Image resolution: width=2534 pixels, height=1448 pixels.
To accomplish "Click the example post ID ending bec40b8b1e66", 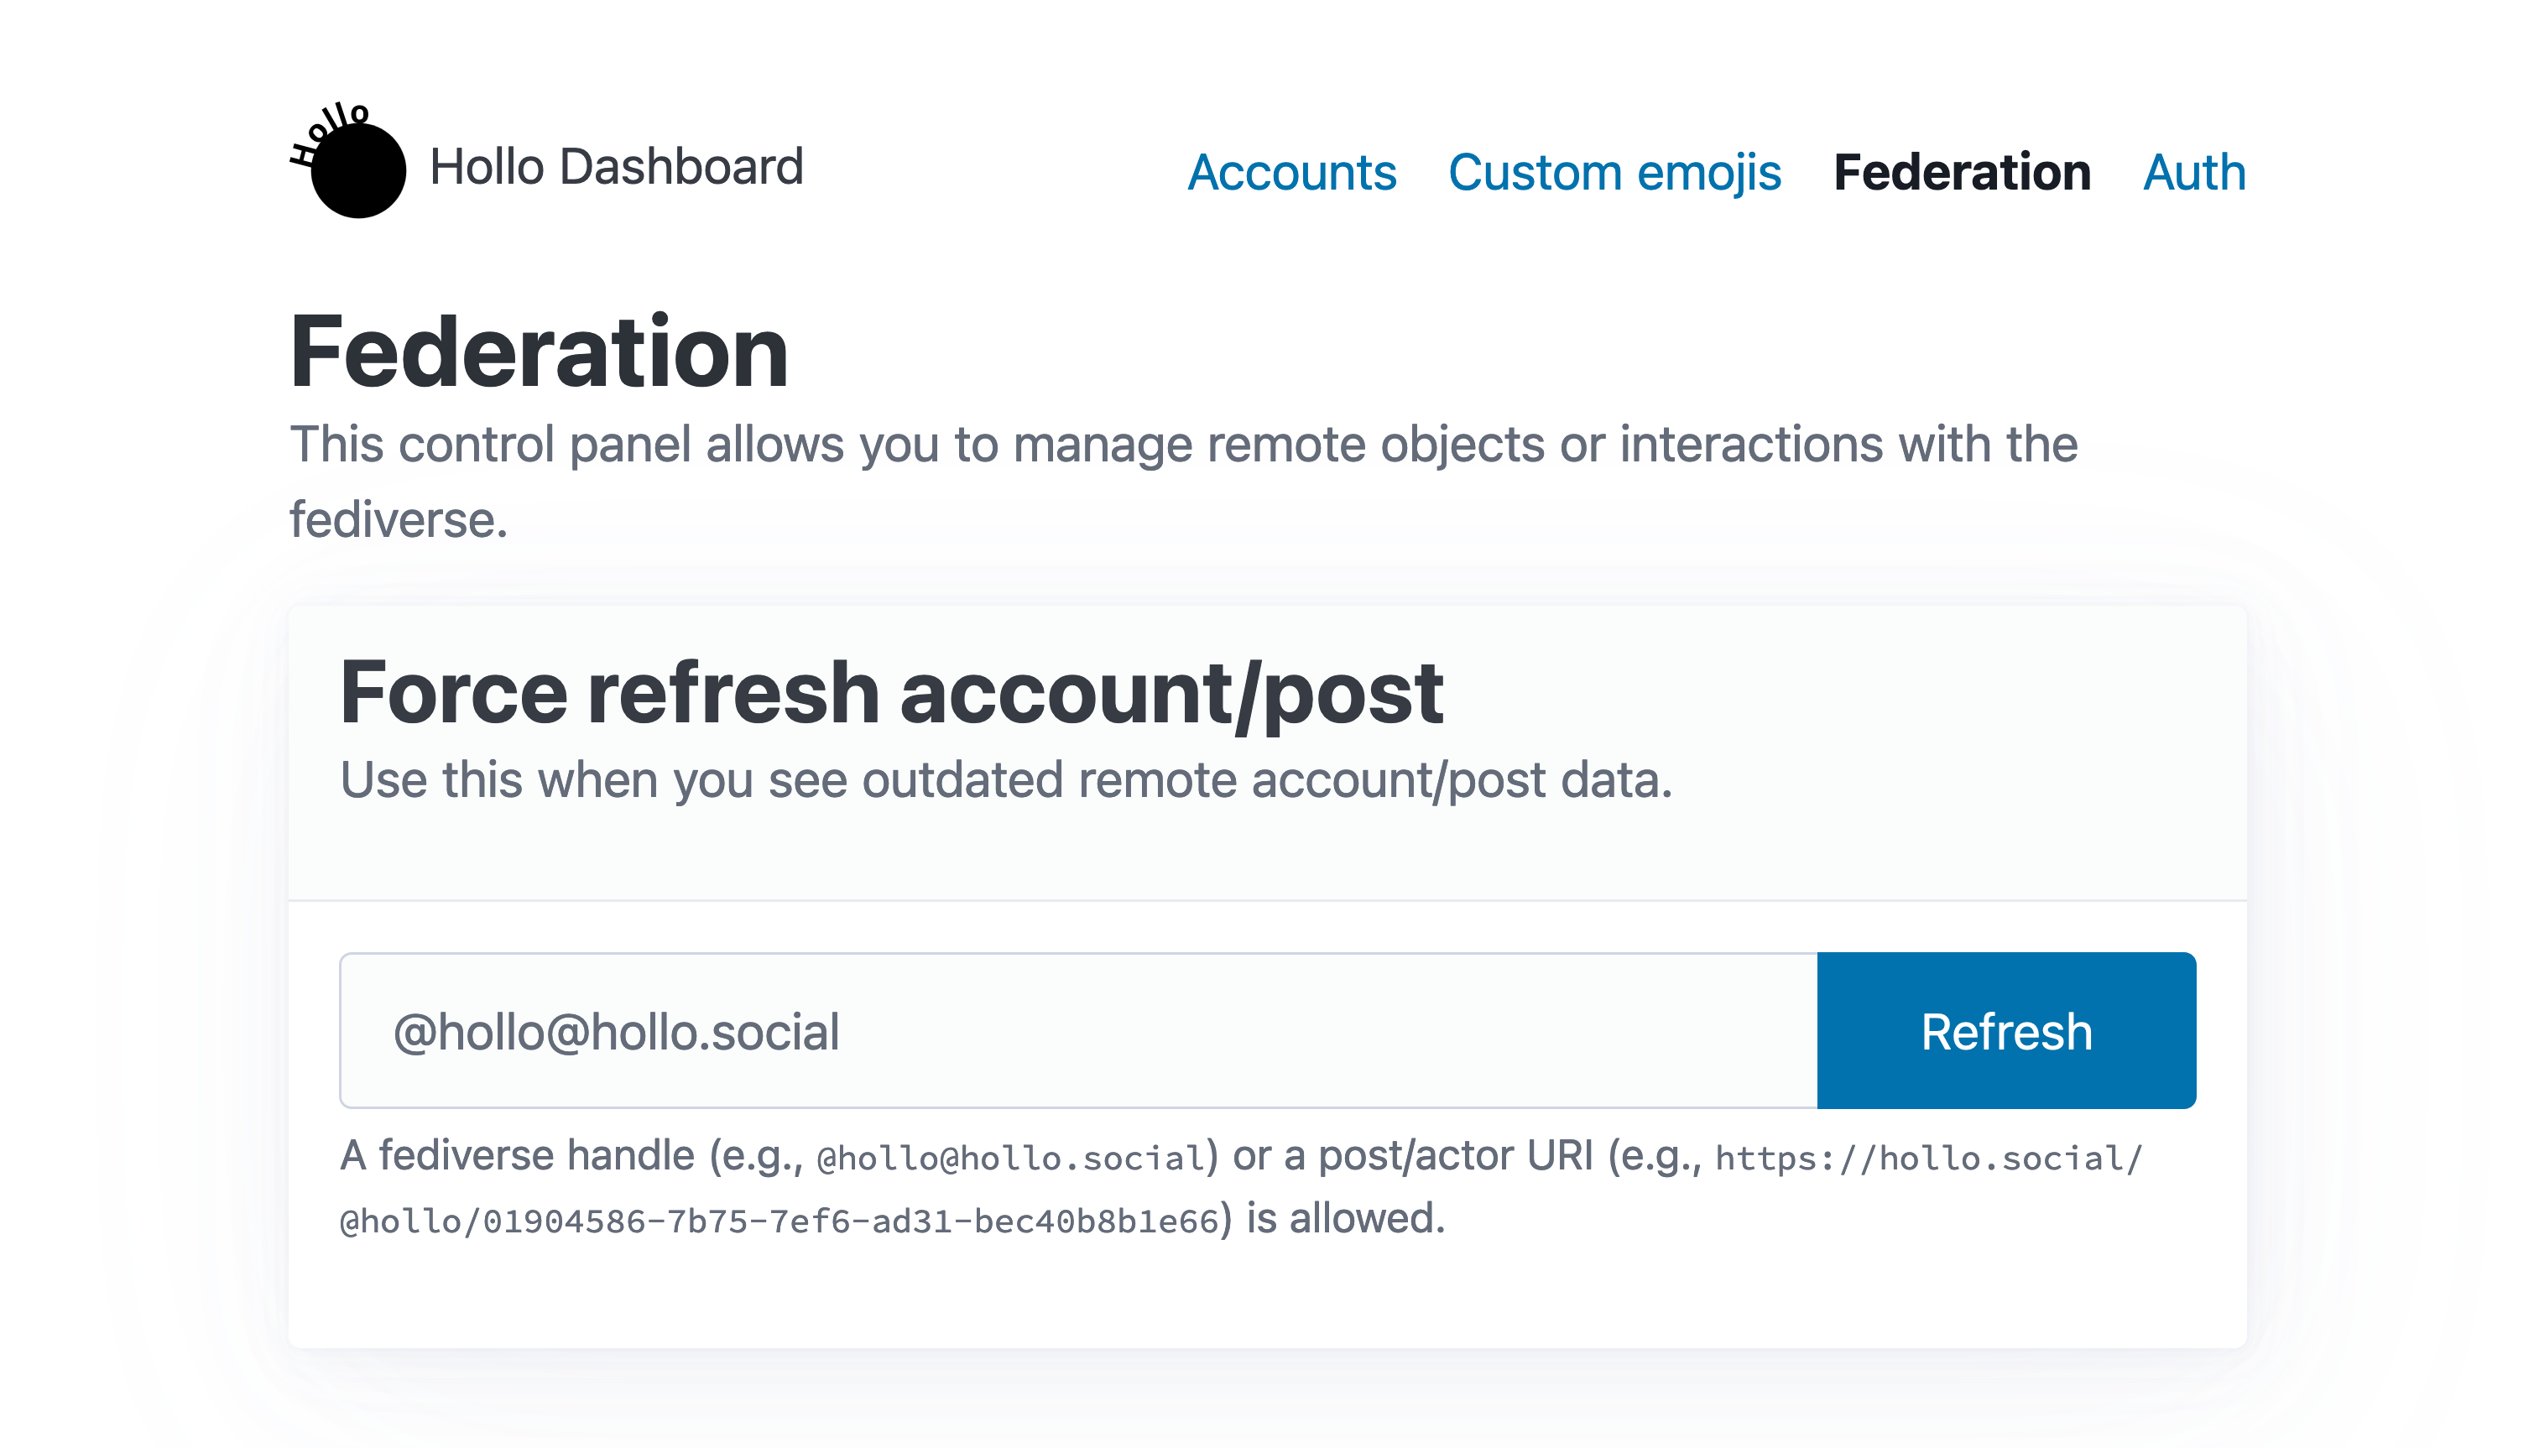I will pos(850,1221).
